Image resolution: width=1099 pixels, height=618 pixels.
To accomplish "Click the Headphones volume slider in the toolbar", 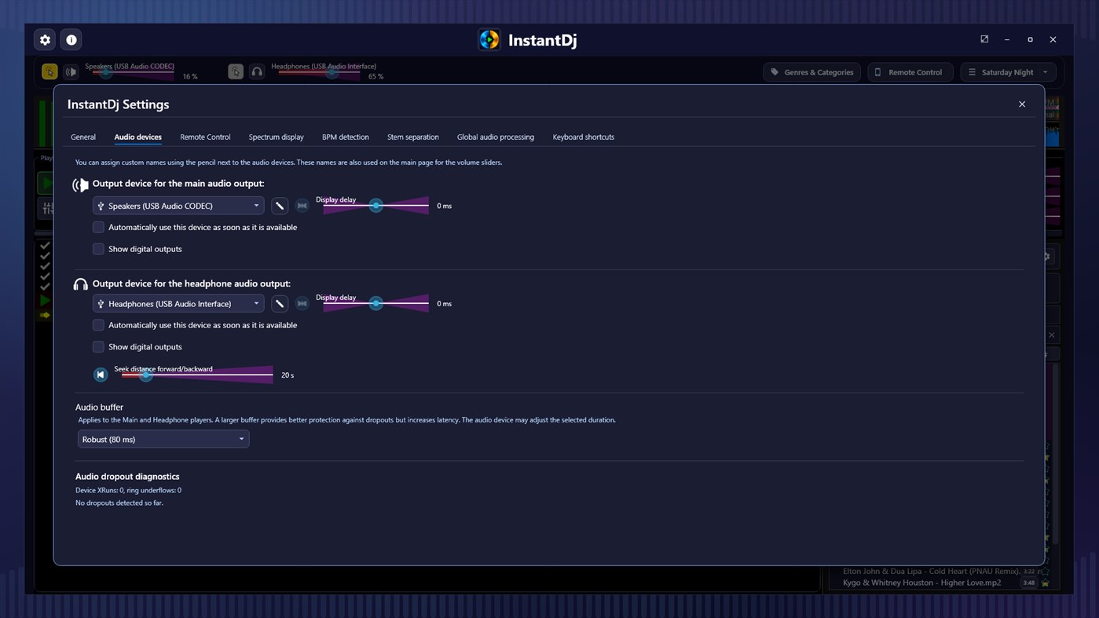I will 320,72.
